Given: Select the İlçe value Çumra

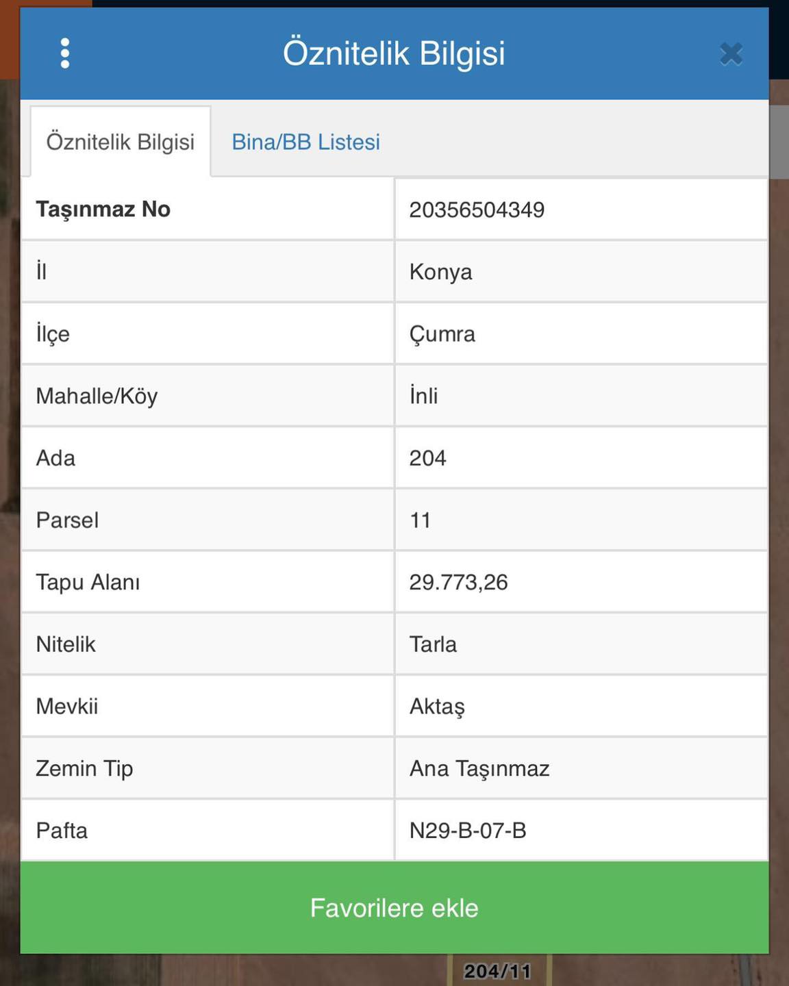Looking at the screenshot, I should [442, 334].
